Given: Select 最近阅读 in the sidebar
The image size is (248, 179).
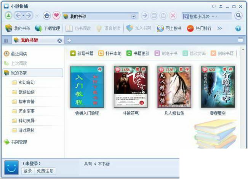Looking at the screenshot, I should [15, 54].
